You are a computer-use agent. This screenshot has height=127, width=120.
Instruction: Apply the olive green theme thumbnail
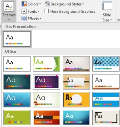pos(17,117)
